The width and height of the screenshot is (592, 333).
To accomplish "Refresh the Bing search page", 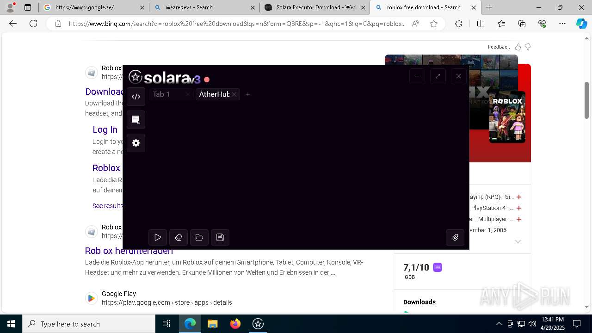I will point(33,24).
